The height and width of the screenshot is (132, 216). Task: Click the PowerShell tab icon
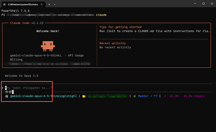(5, 4)
